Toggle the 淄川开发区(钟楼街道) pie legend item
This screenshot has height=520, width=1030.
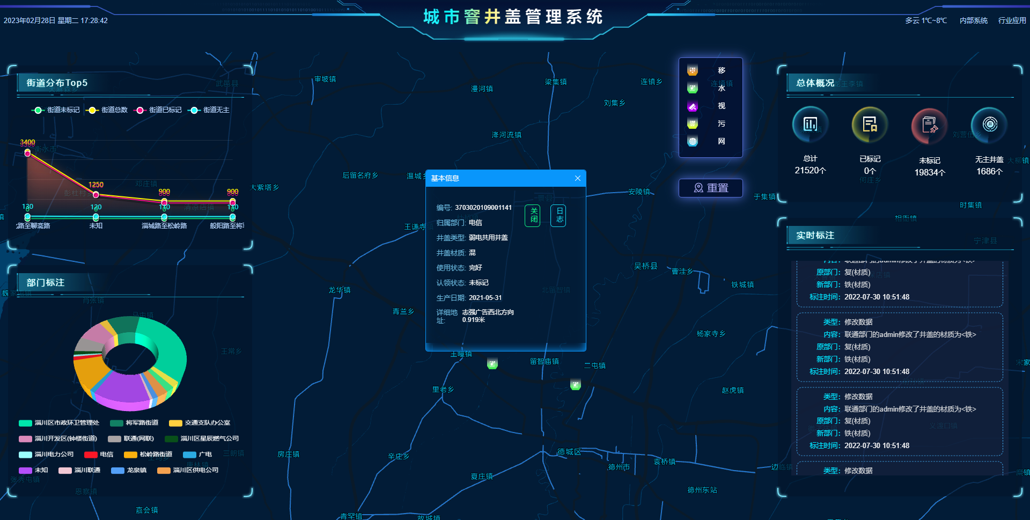coord(58,438)
